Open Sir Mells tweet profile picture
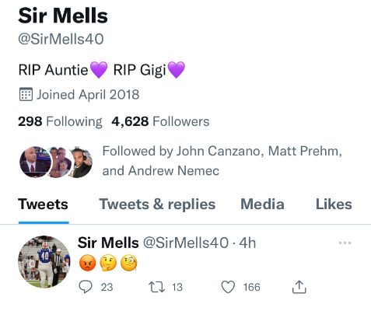The width and height of the screenshot is (371, 311). click(44, 262)
